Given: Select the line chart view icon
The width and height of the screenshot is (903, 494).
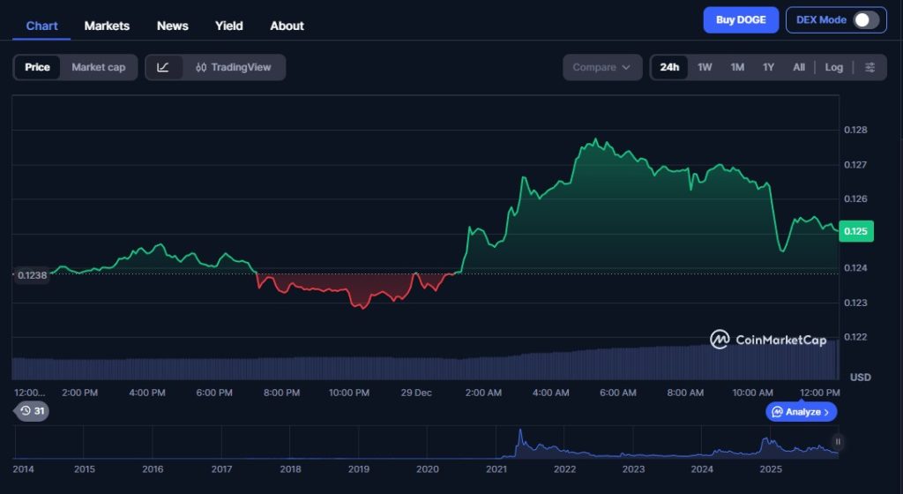Looking at the screenshot, I should click(163, 67).
